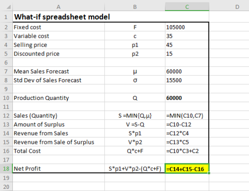Click the 'V*p2' description cell

tap(135, 142)
